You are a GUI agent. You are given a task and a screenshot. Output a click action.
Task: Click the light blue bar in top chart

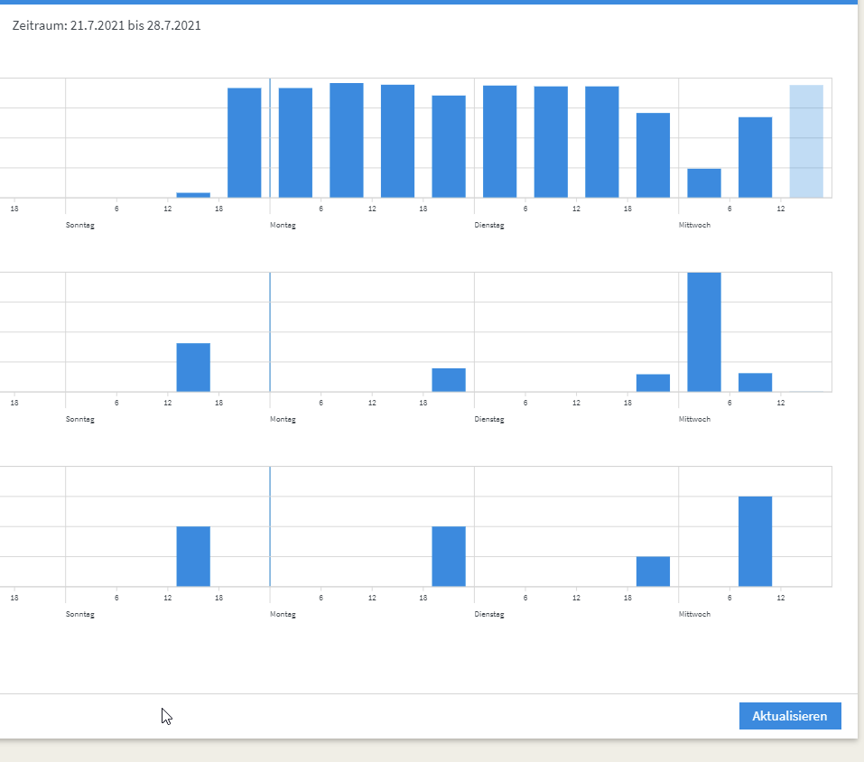(x=806, y=141)
